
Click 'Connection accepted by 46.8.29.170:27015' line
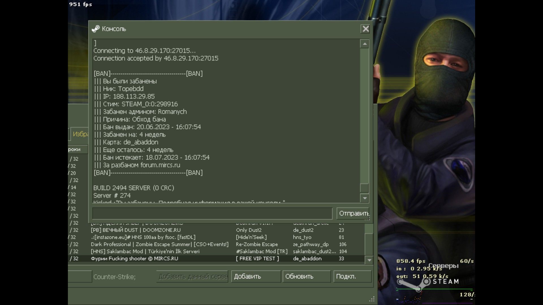coord(156,58)
